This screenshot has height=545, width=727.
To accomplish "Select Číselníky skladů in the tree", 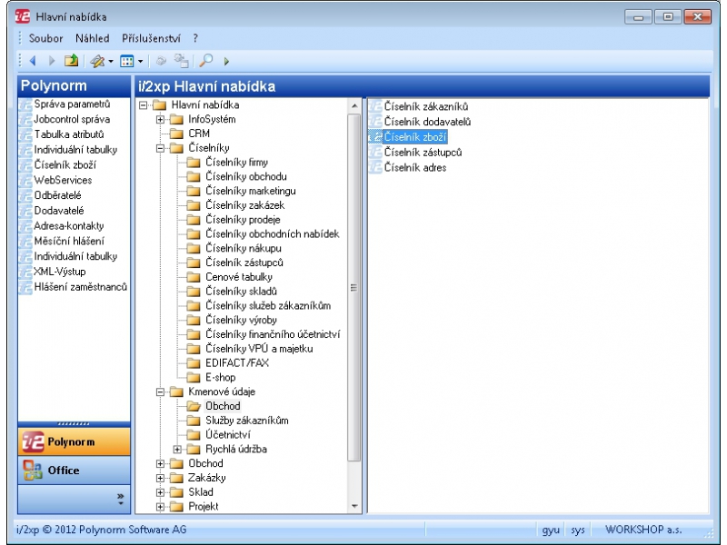I will click(x=241, y=292).
